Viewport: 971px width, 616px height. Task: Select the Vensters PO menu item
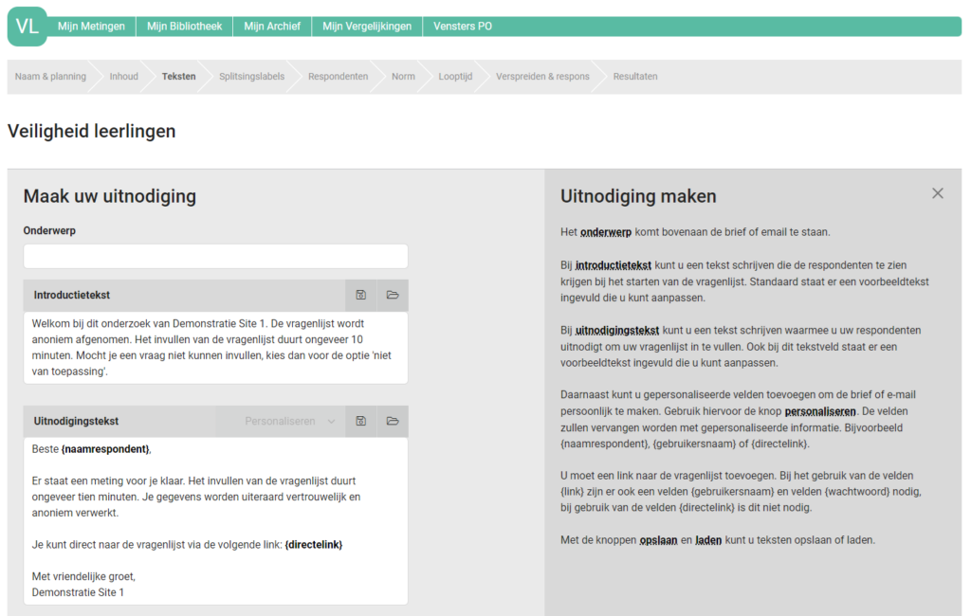click(x=463, y=27)
